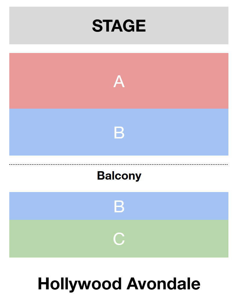The height and width of the screenshot is (294, 240).
Task: Click the letter B in the floor section
Action: 119,133
